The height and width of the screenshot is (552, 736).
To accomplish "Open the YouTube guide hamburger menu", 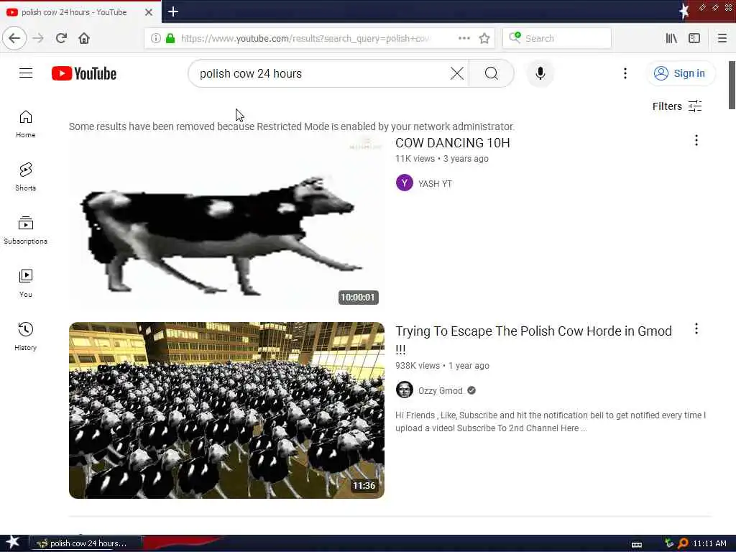I will tap(26, 73).
